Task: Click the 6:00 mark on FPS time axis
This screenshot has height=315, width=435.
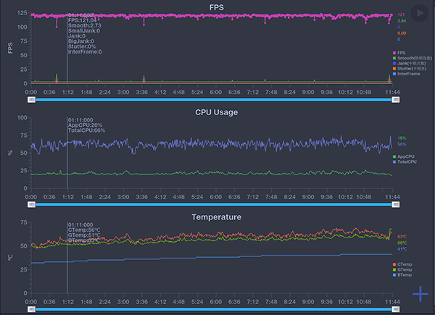Action: pos(216,92)
